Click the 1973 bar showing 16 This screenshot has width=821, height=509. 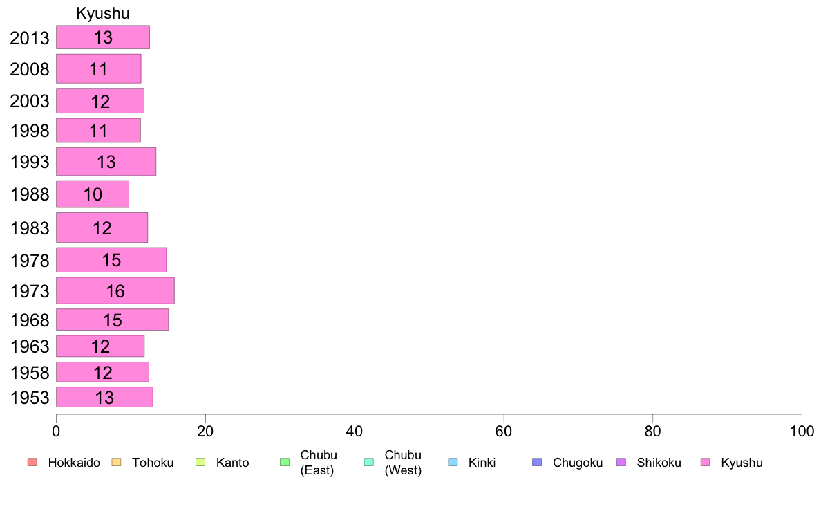pyautogui.click(x=115, y=291)
